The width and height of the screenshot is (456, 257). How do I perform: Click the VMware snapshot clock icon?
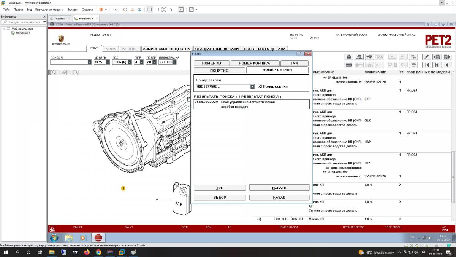pyautogui.click(x=125, y=9)
